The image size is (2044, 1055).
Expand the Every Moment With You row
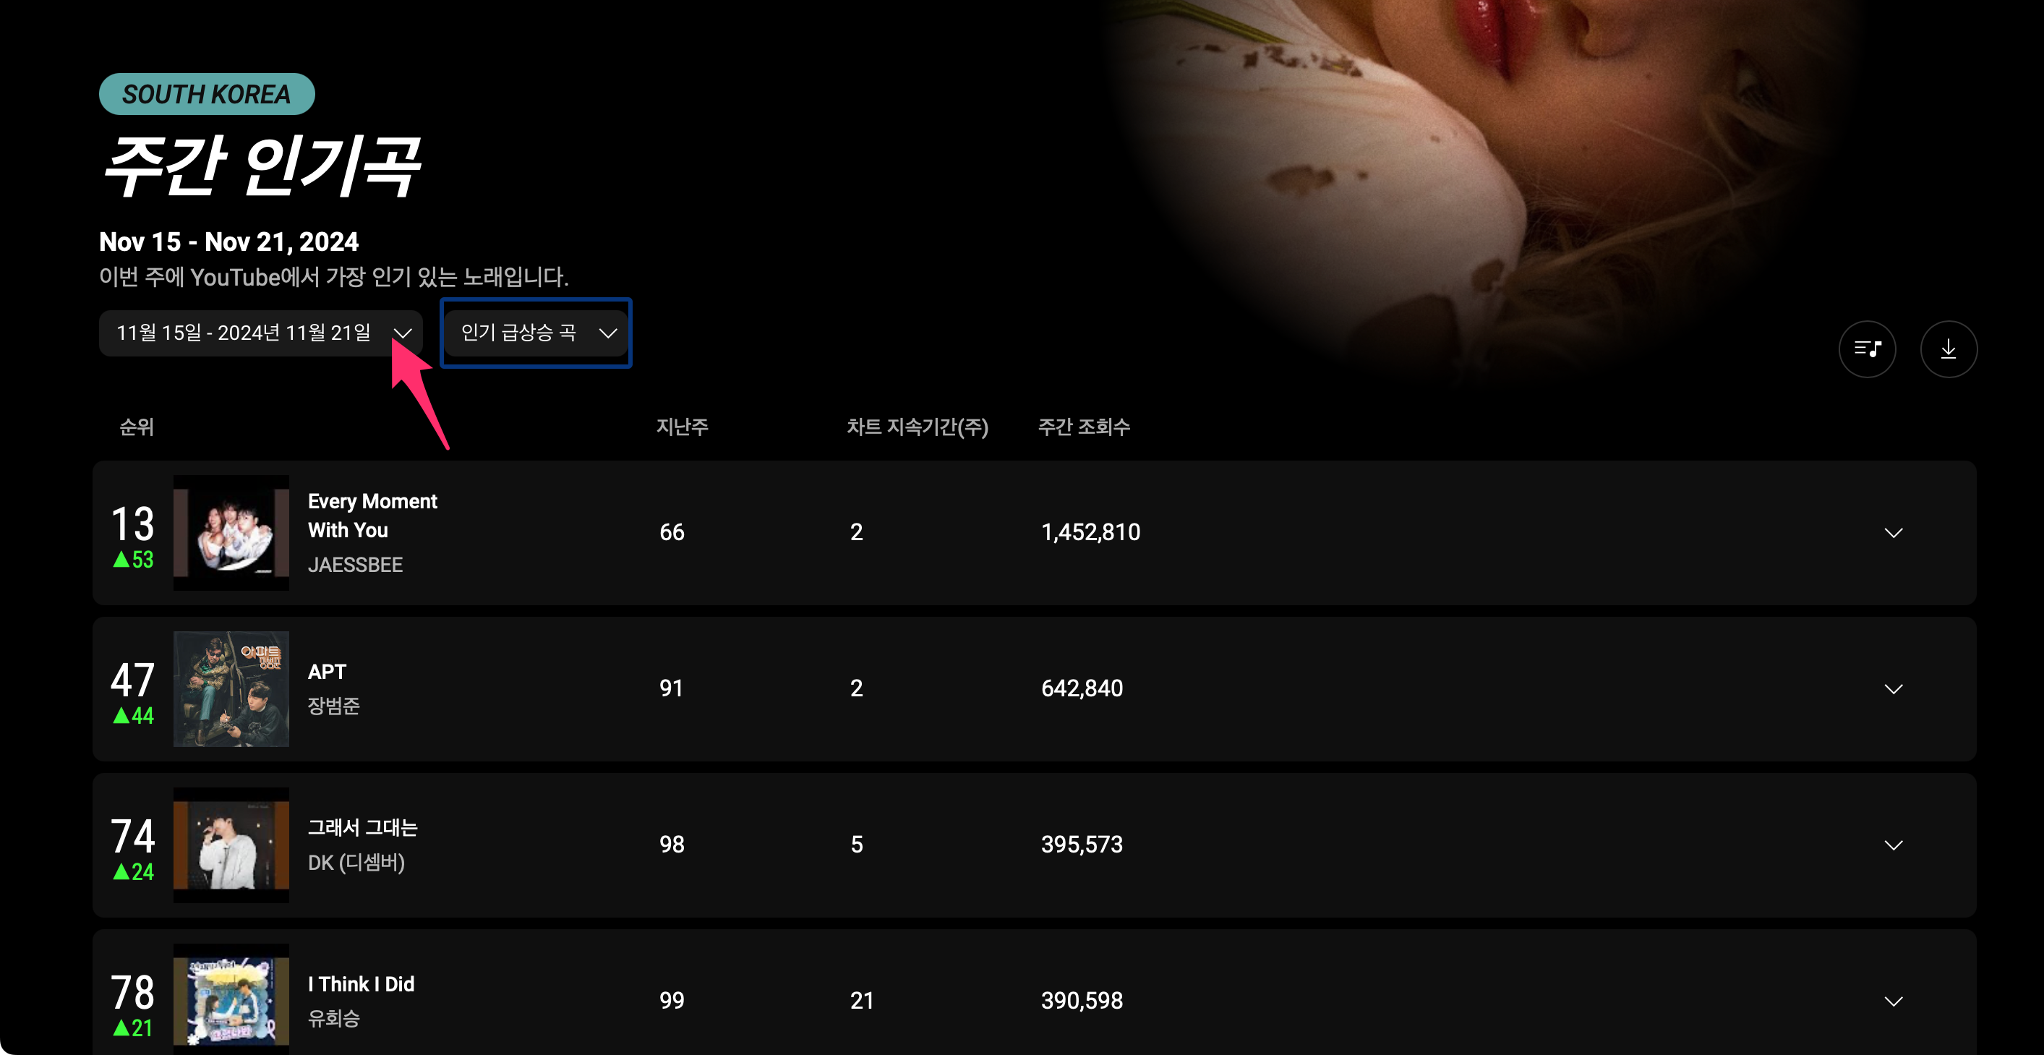[1893, 533]
